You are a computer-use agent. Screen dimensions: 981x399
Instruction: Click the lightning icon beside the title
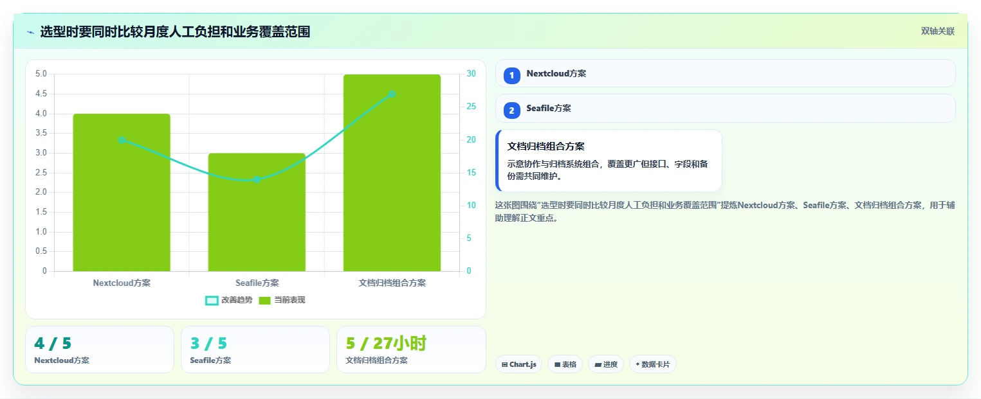[x=30, y=32]
